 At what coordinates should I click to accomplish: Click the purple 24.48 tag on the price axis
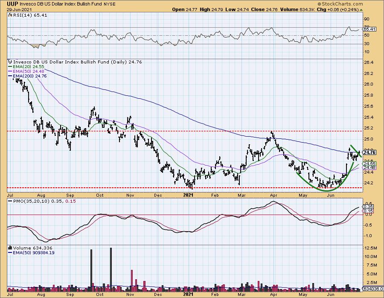click(370, 168)
